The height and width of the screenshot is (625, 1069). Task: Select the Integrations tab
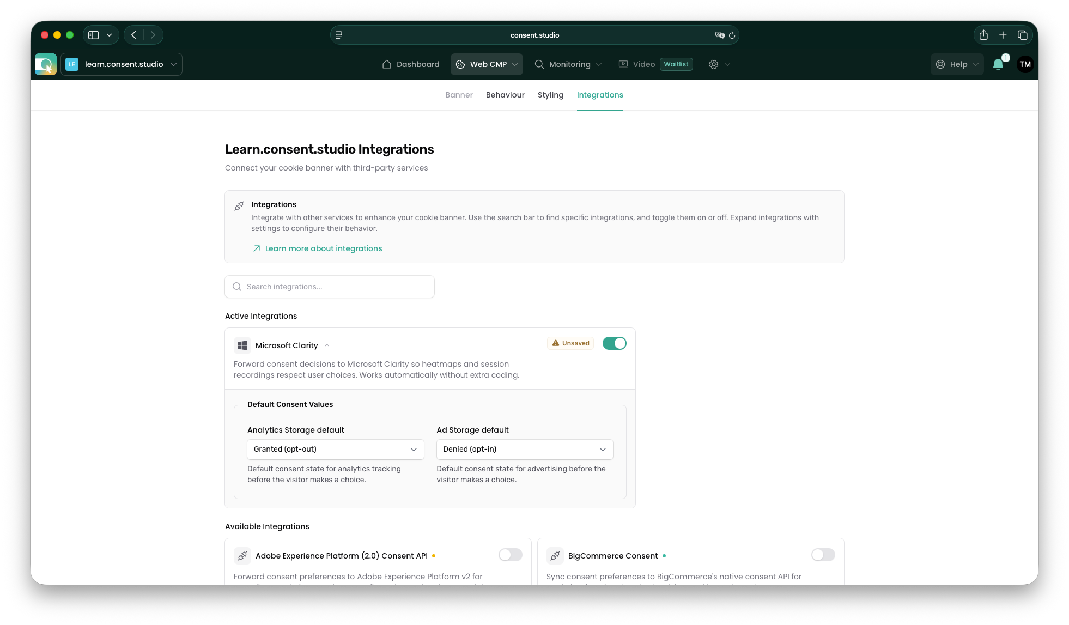pyautogui.click(x=600, y=95)
